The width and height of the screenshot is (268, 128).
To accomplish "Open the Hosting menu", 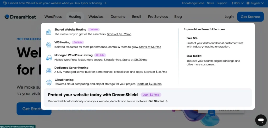I will 75,17.
